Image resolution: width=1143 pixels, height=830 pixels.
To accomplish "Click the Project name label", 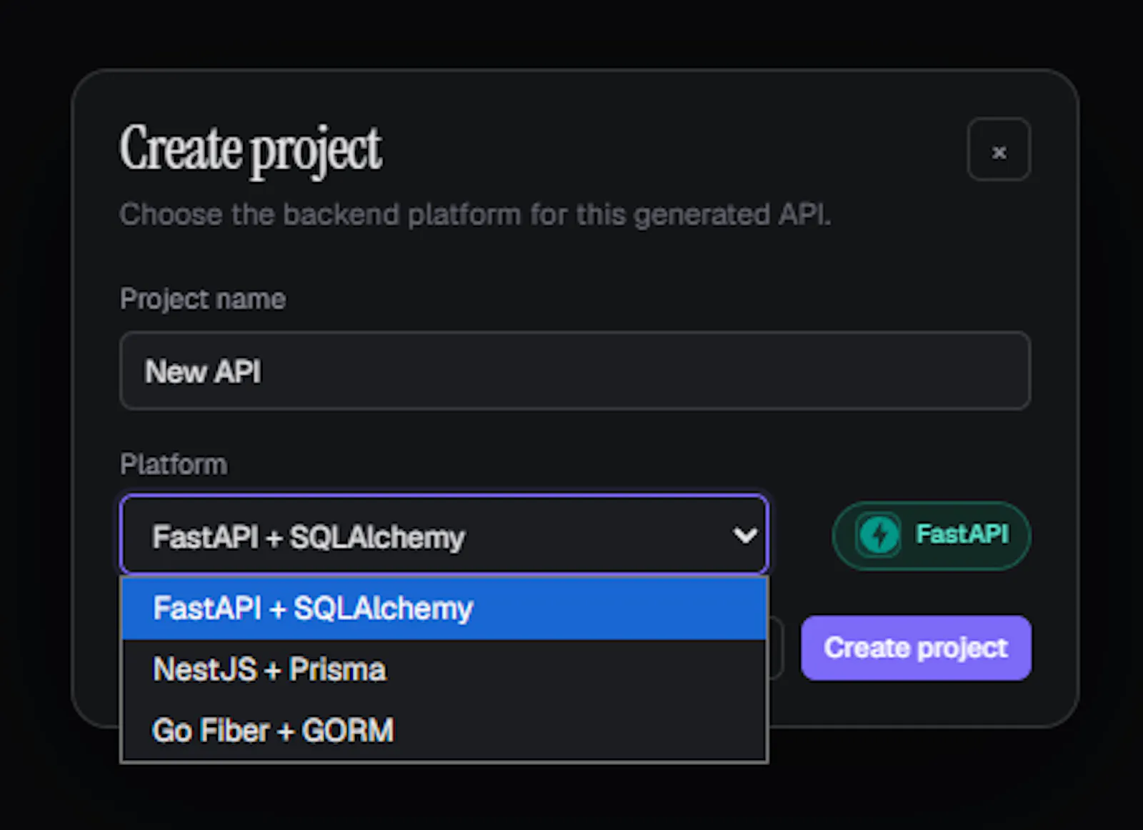I will click(x=203, y=299).
